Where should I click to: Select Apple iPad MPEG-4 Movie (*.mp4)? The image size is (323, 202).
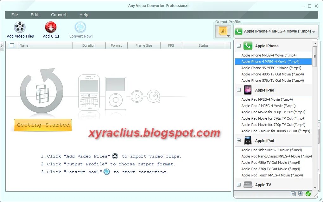click(273, 99)
